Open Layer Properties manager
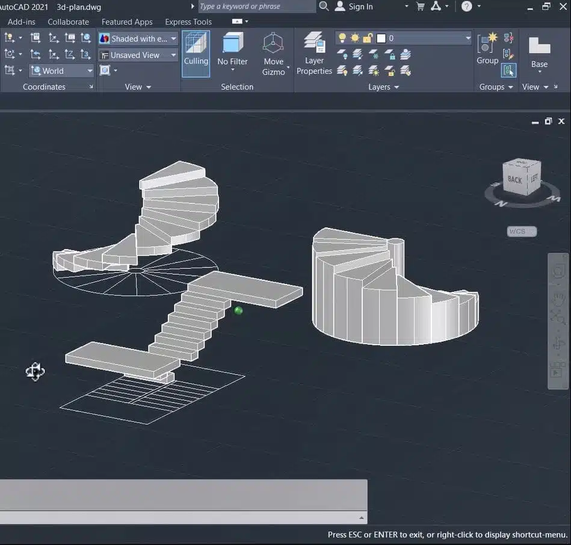The image size is (571, 545). click(314, 45)
